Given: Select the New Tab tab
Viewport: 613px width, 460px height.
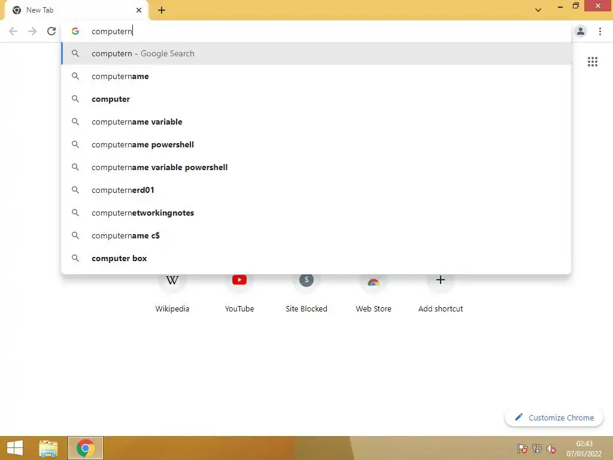Looking at the screenshot, I should coord(76,11).
